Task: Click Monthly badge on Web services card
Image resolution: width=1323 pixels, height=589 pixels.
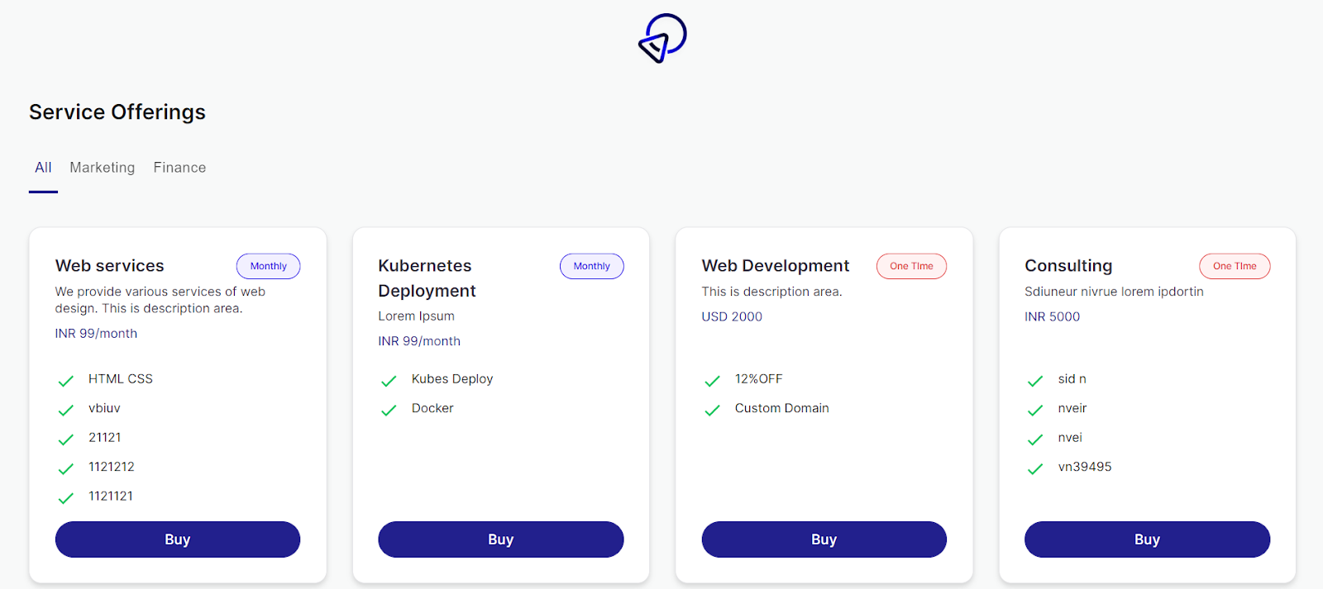Action: (269, 266)
